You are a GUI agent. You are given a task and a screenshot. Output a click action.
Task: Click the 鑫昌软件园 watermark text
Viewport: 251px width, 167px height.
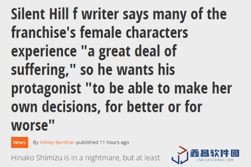click(214, 153)
